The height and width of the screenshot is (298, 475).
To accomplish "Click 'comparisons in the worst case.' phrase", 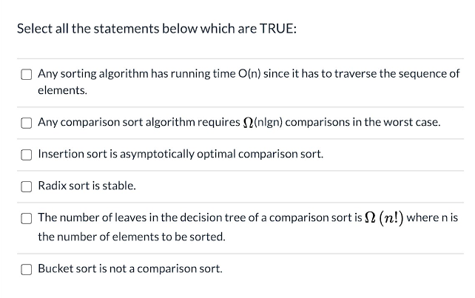I will pyautogui.click(x=363, y=122).
